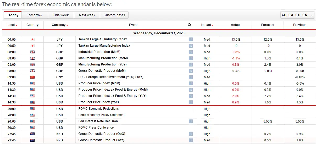Image resolution: width=316 pixels, height=144 pixels.
Task: Click info icon for FDI - Foreign Direct Investment
Action: tap(191, 77)
